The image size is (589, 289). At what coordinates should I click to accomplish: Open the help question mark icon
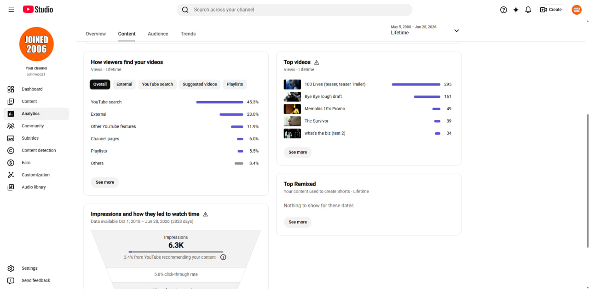[503, 10]
